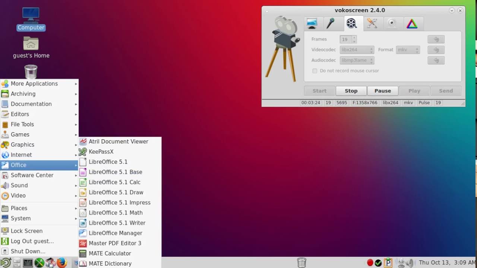Viewport: 477px width, 268px height.
Task: Launch LibreOffice 5.1 Calc
Action: click(x=120, y=182)
